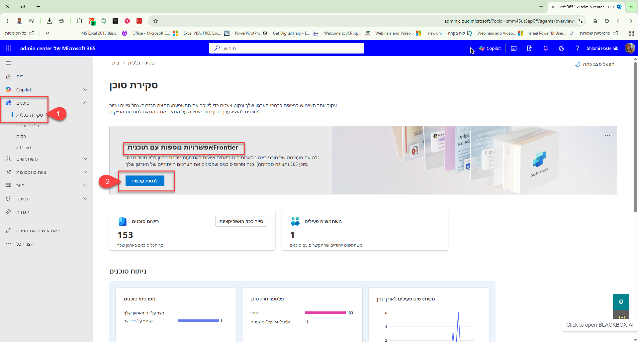Screen dimensions: 638x343
Task: Click the help question mark icon
Action: tap(577, 48)
